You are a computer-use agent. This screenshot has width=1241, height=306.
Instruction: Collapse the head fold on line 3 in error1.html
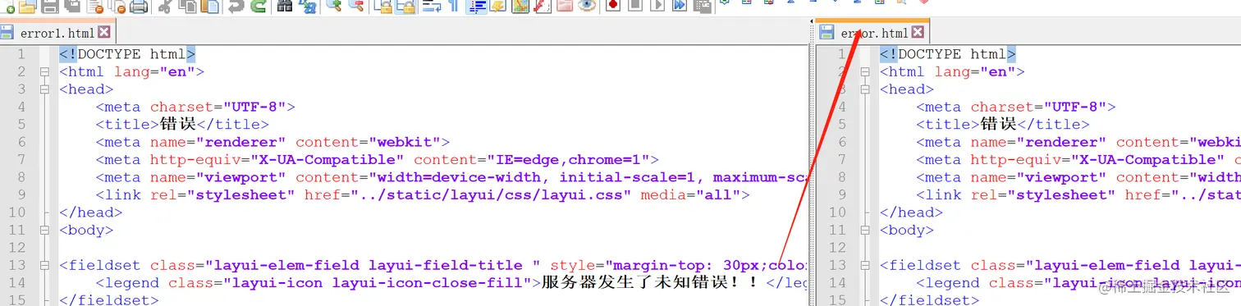click(44, 89)
